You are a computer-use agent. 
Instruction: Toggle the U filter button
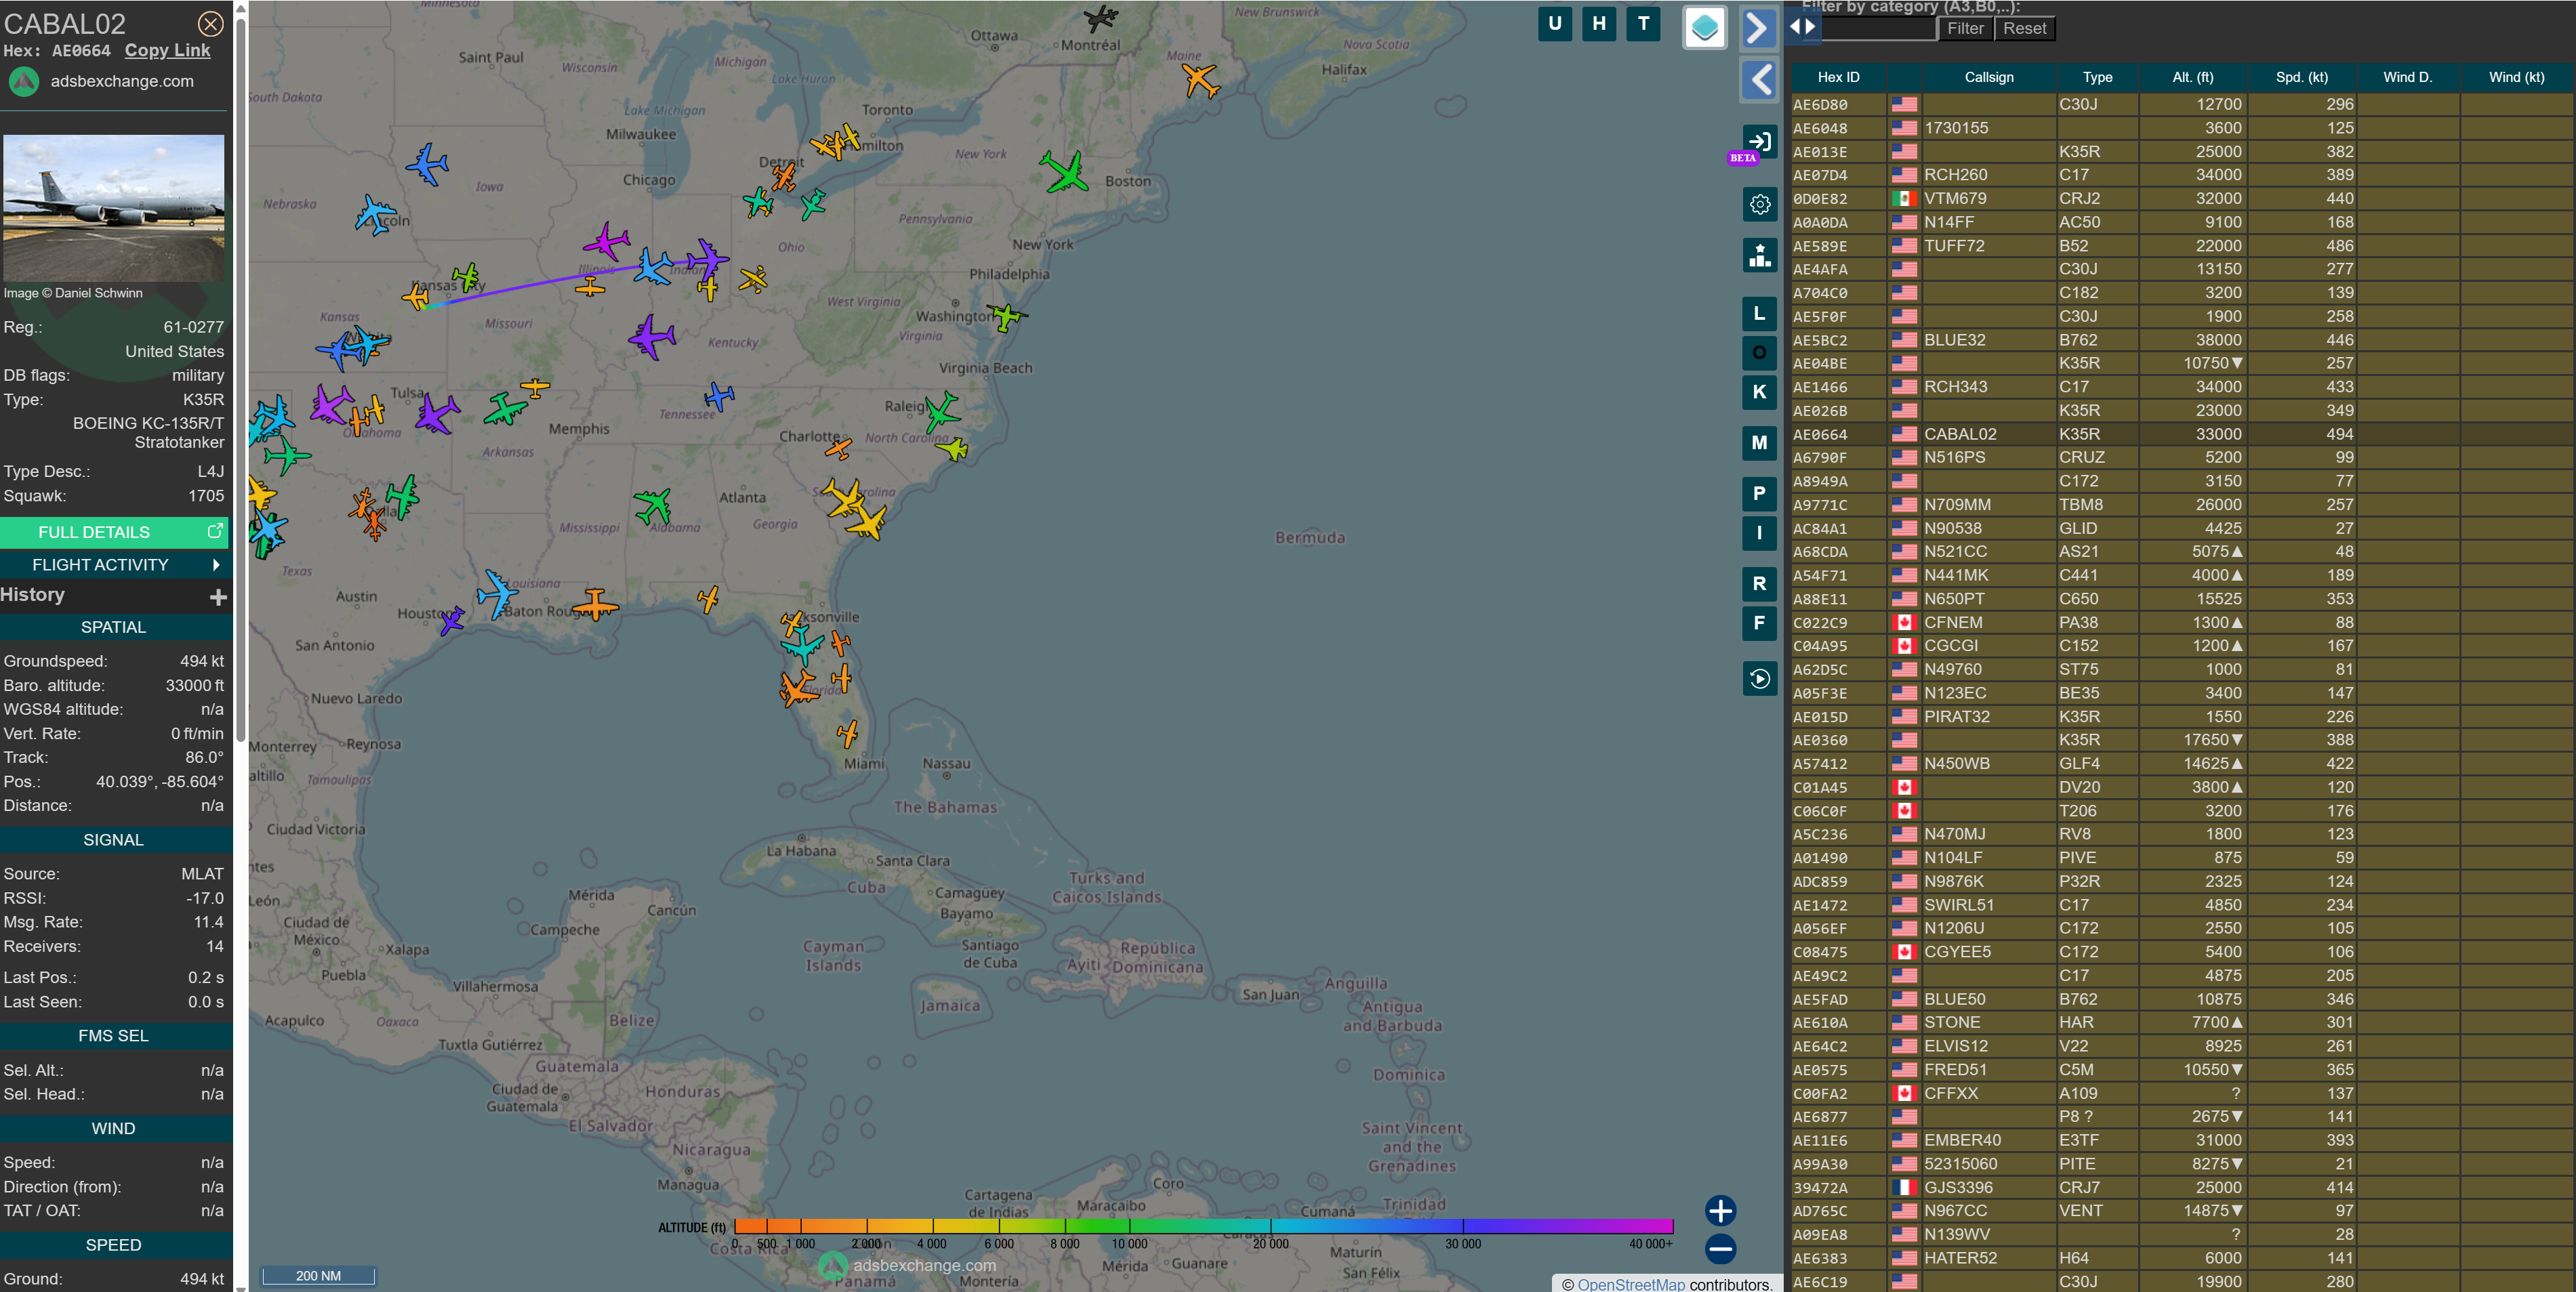pyautogui.click(x=1554, y=24)
